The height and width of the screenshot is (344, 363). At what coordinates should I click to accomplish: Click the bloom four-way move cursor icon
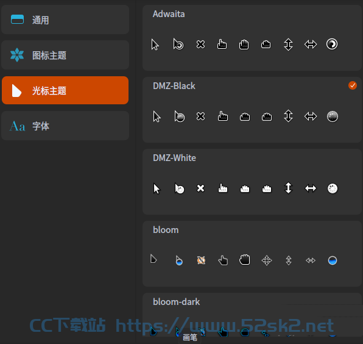point(266,260)
